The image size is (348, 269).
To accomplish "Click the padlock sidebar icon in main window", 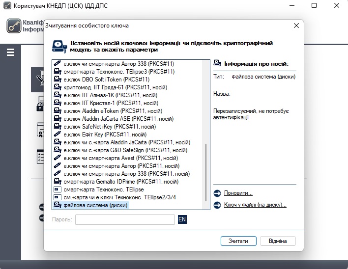I will point(40,104).
